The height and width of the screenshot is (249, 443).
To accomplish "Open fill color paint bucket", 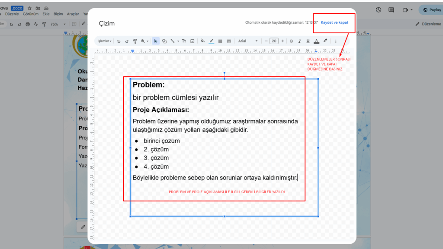I will tap(202, 41).
